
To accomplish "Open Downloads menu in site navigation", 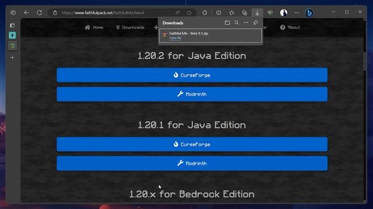I will click(130, 27).
